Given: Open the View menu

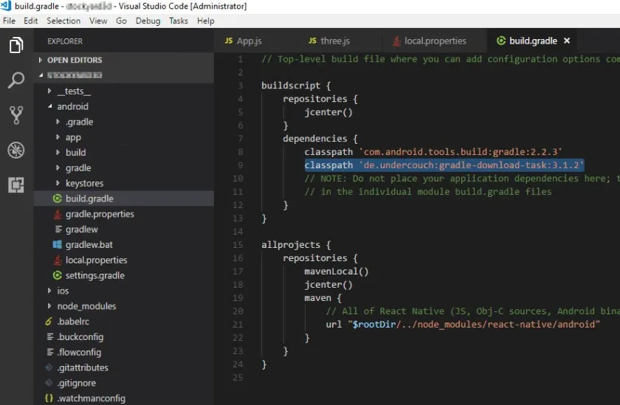Looking at the screenshot, I should (x=98, y=21).
